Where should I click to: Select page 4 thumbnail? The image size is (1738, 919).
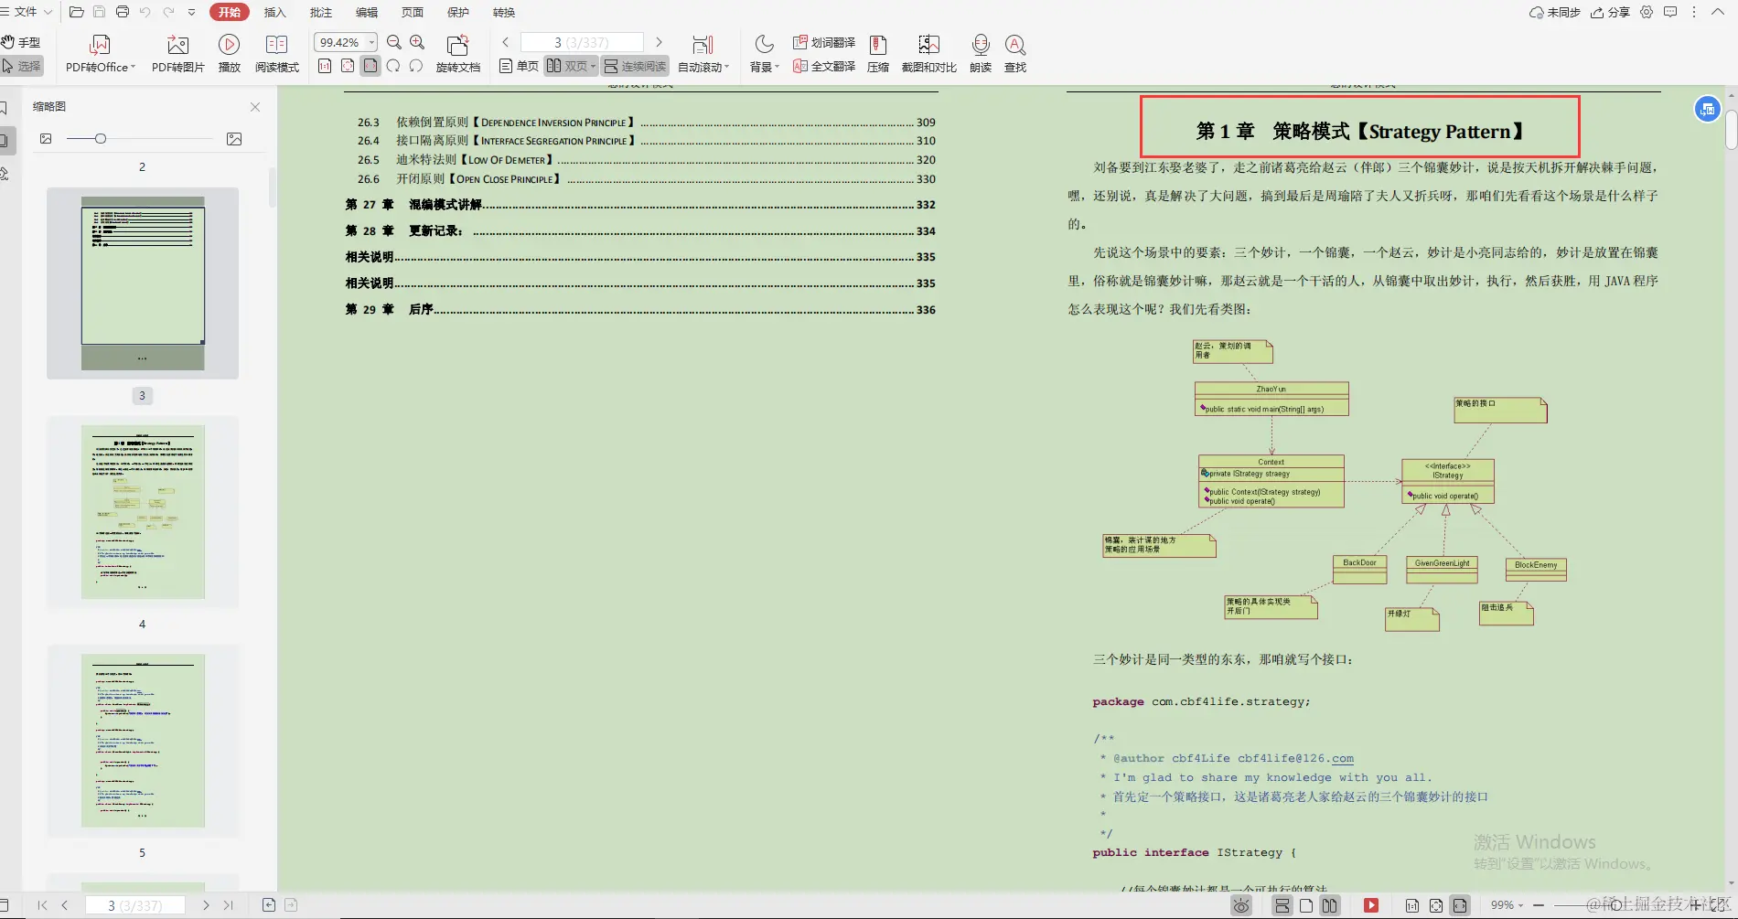[x=143, y=512]
